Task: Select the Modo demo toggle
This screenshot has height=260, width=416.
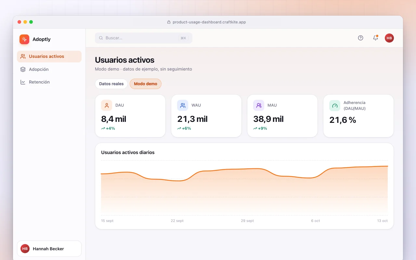Action: coord(146,84)
